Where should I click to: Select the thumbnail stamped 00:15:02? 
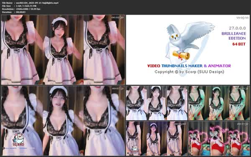[x=156, y=138]
